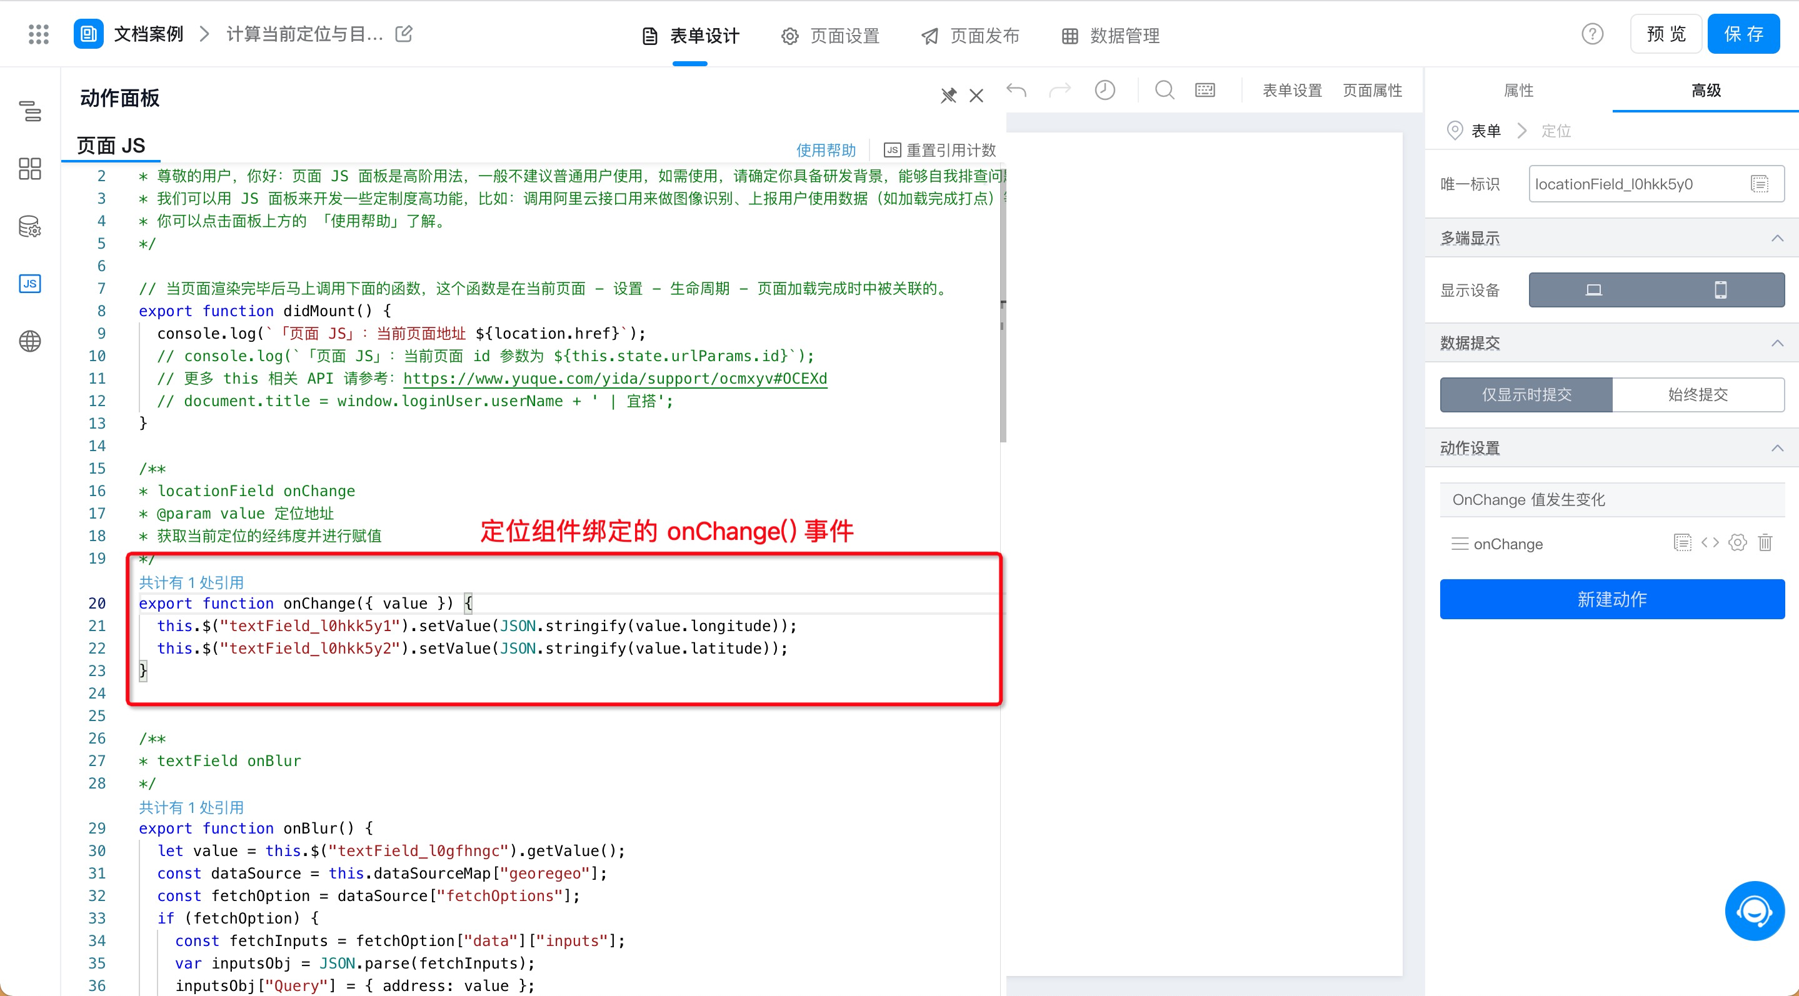Click the 文档案例 app logo icon
1799x996 pixels.
pos(89,34)
